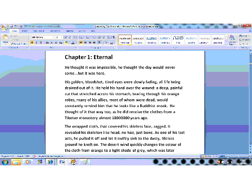Save document from Quick Access Toolbar
Screen dimensions: 252x189
pyautogui.click(x=12, y=26)
